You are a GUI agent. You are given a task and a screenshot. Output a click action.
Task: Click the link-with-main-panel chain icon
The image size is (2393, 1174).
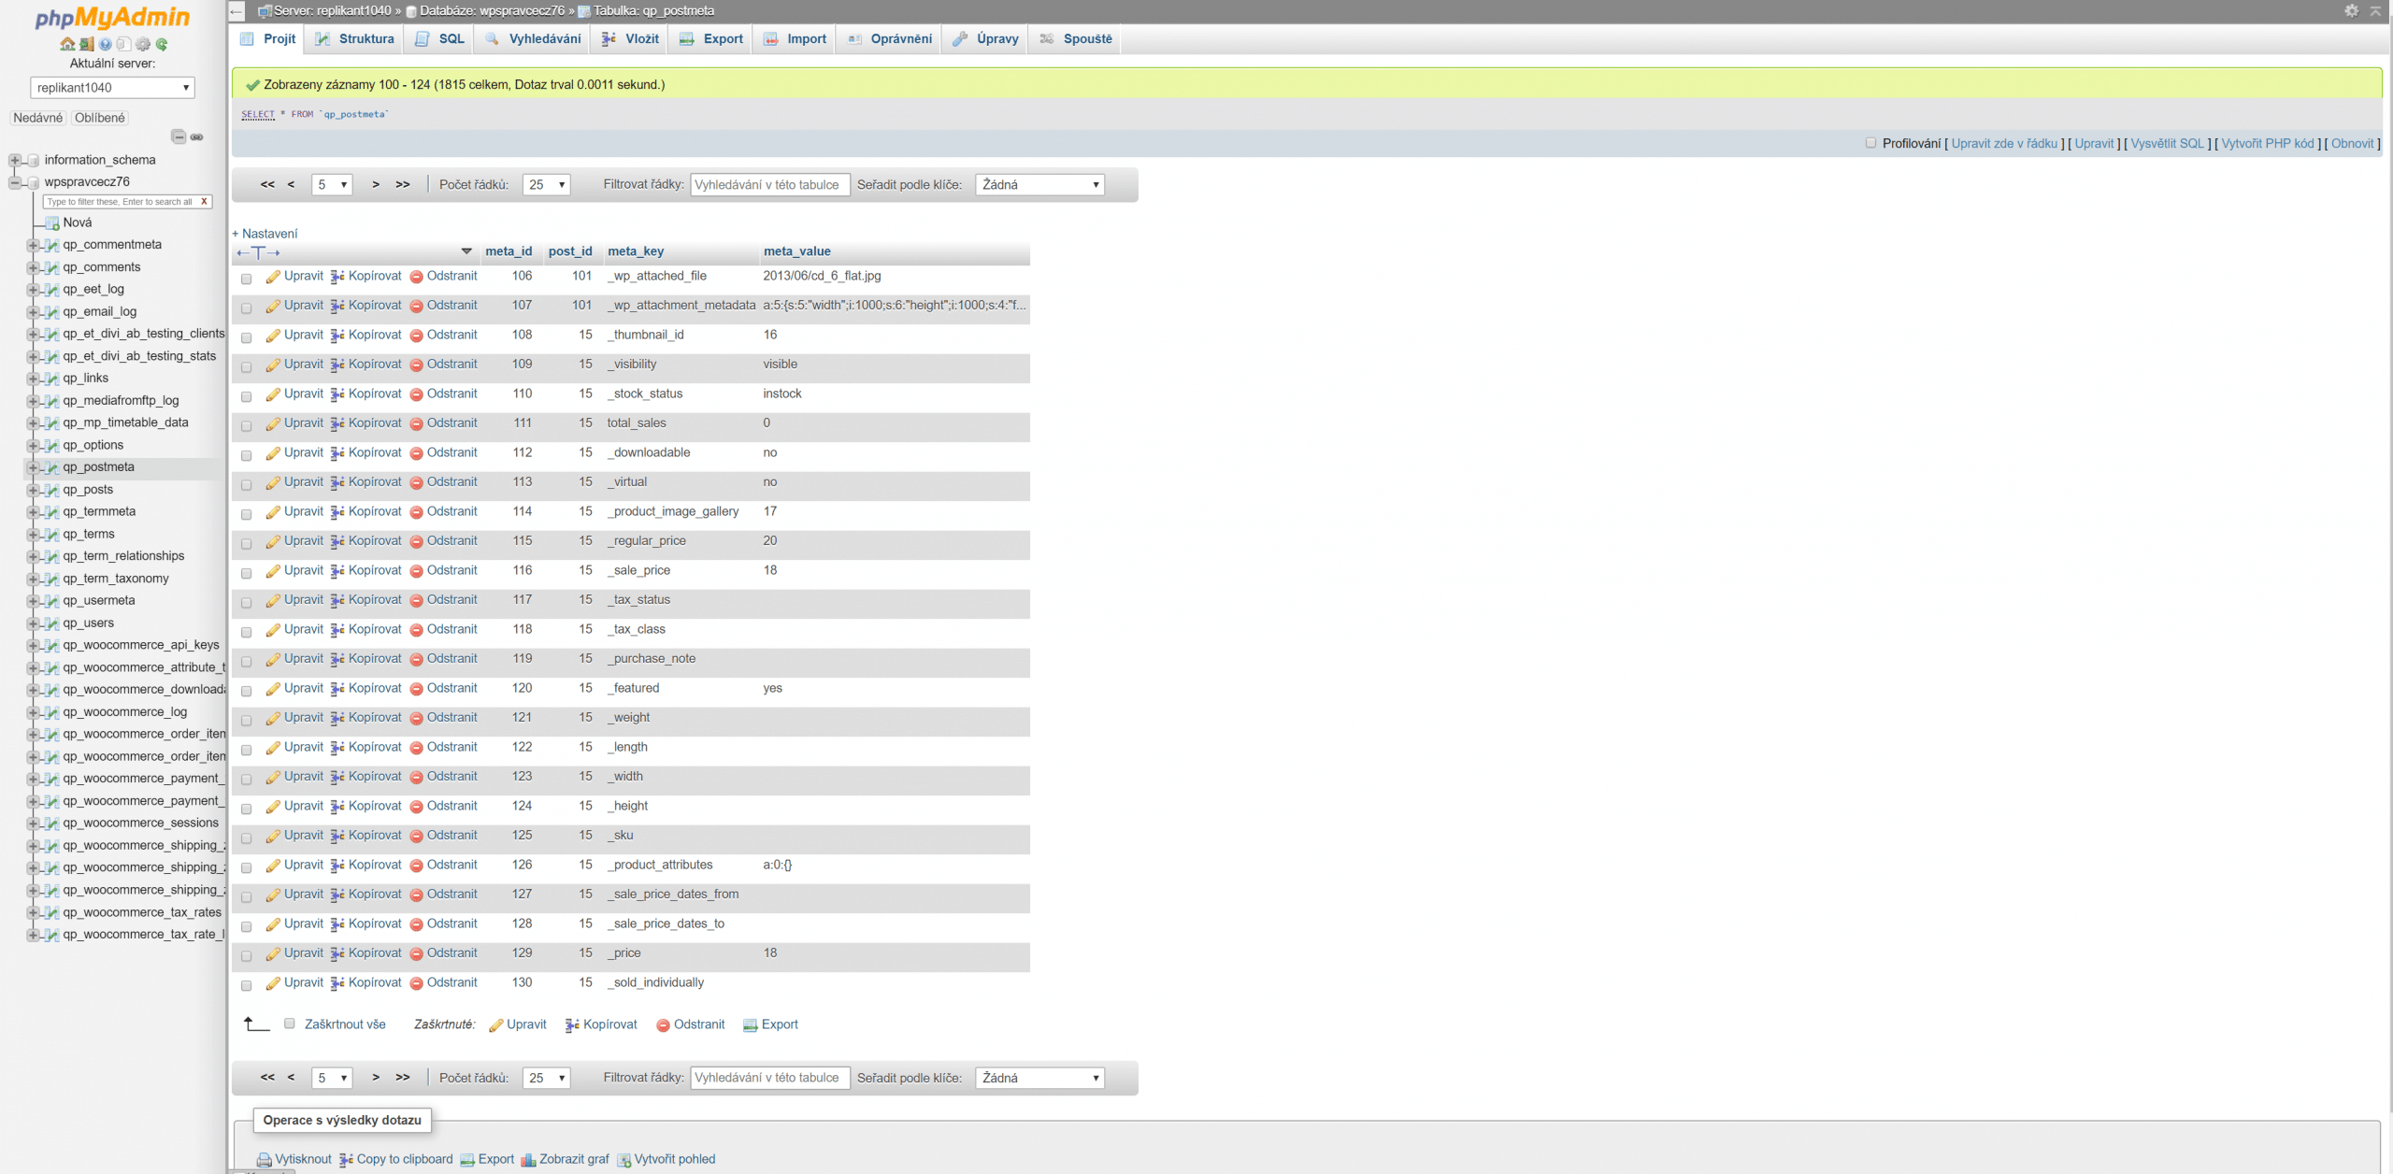pos(196,136)
